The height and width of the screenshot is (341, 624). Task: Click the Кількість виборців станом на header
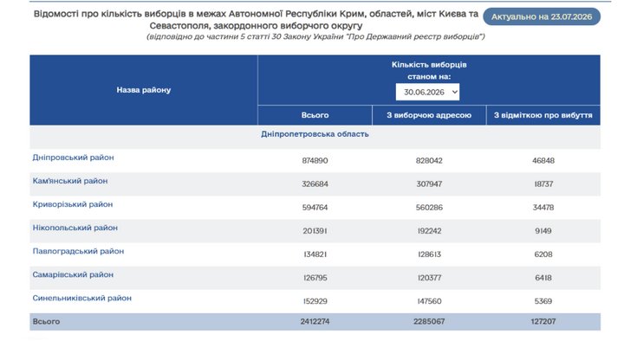pos(429,70)
